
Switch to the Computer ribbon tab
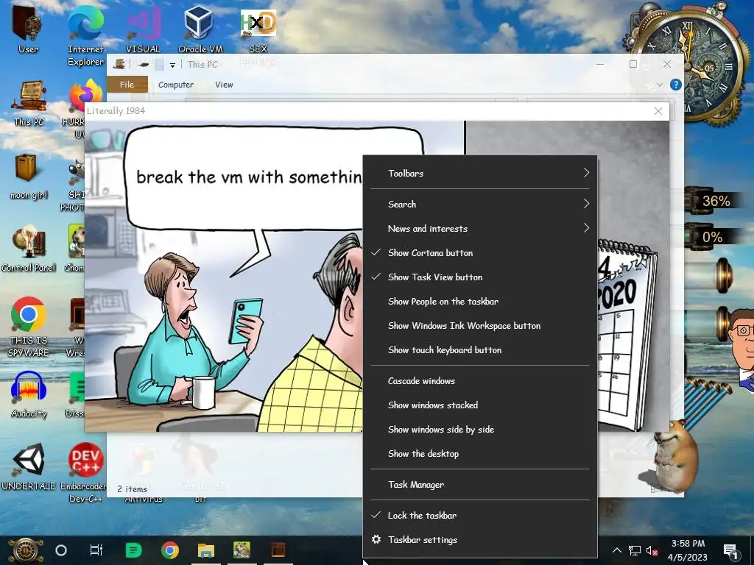176,85
